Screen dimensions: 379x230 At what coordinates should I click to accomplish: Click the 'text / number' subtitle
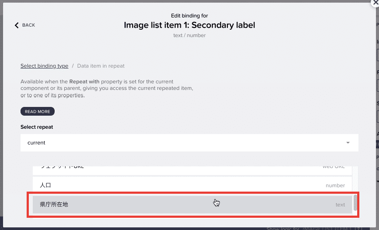click(x=189, y=35)
